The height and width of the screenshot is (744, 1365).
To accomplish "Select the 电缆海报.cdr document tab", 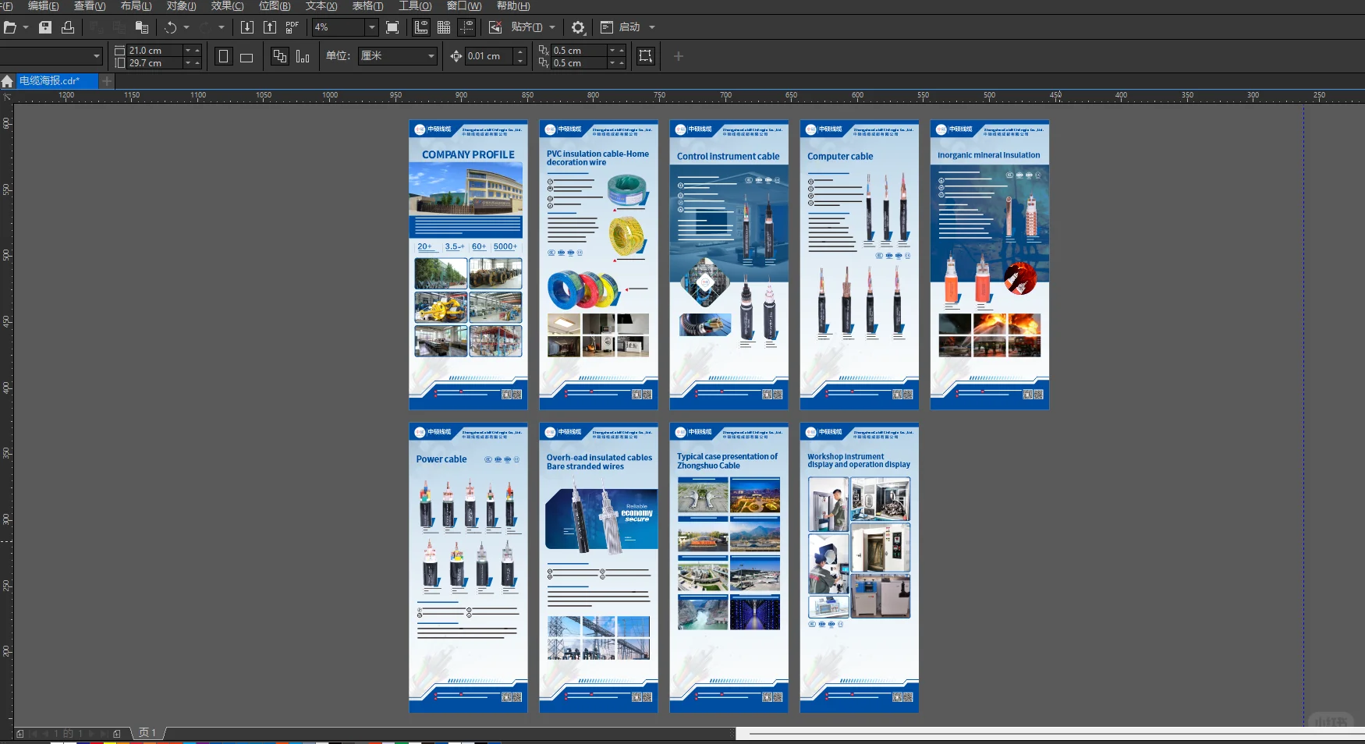I will point(49,81).
